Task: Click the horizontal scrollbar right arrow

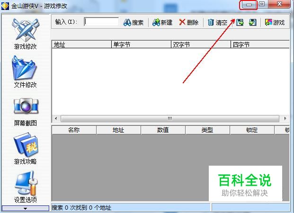Action: tap(285, 118)
